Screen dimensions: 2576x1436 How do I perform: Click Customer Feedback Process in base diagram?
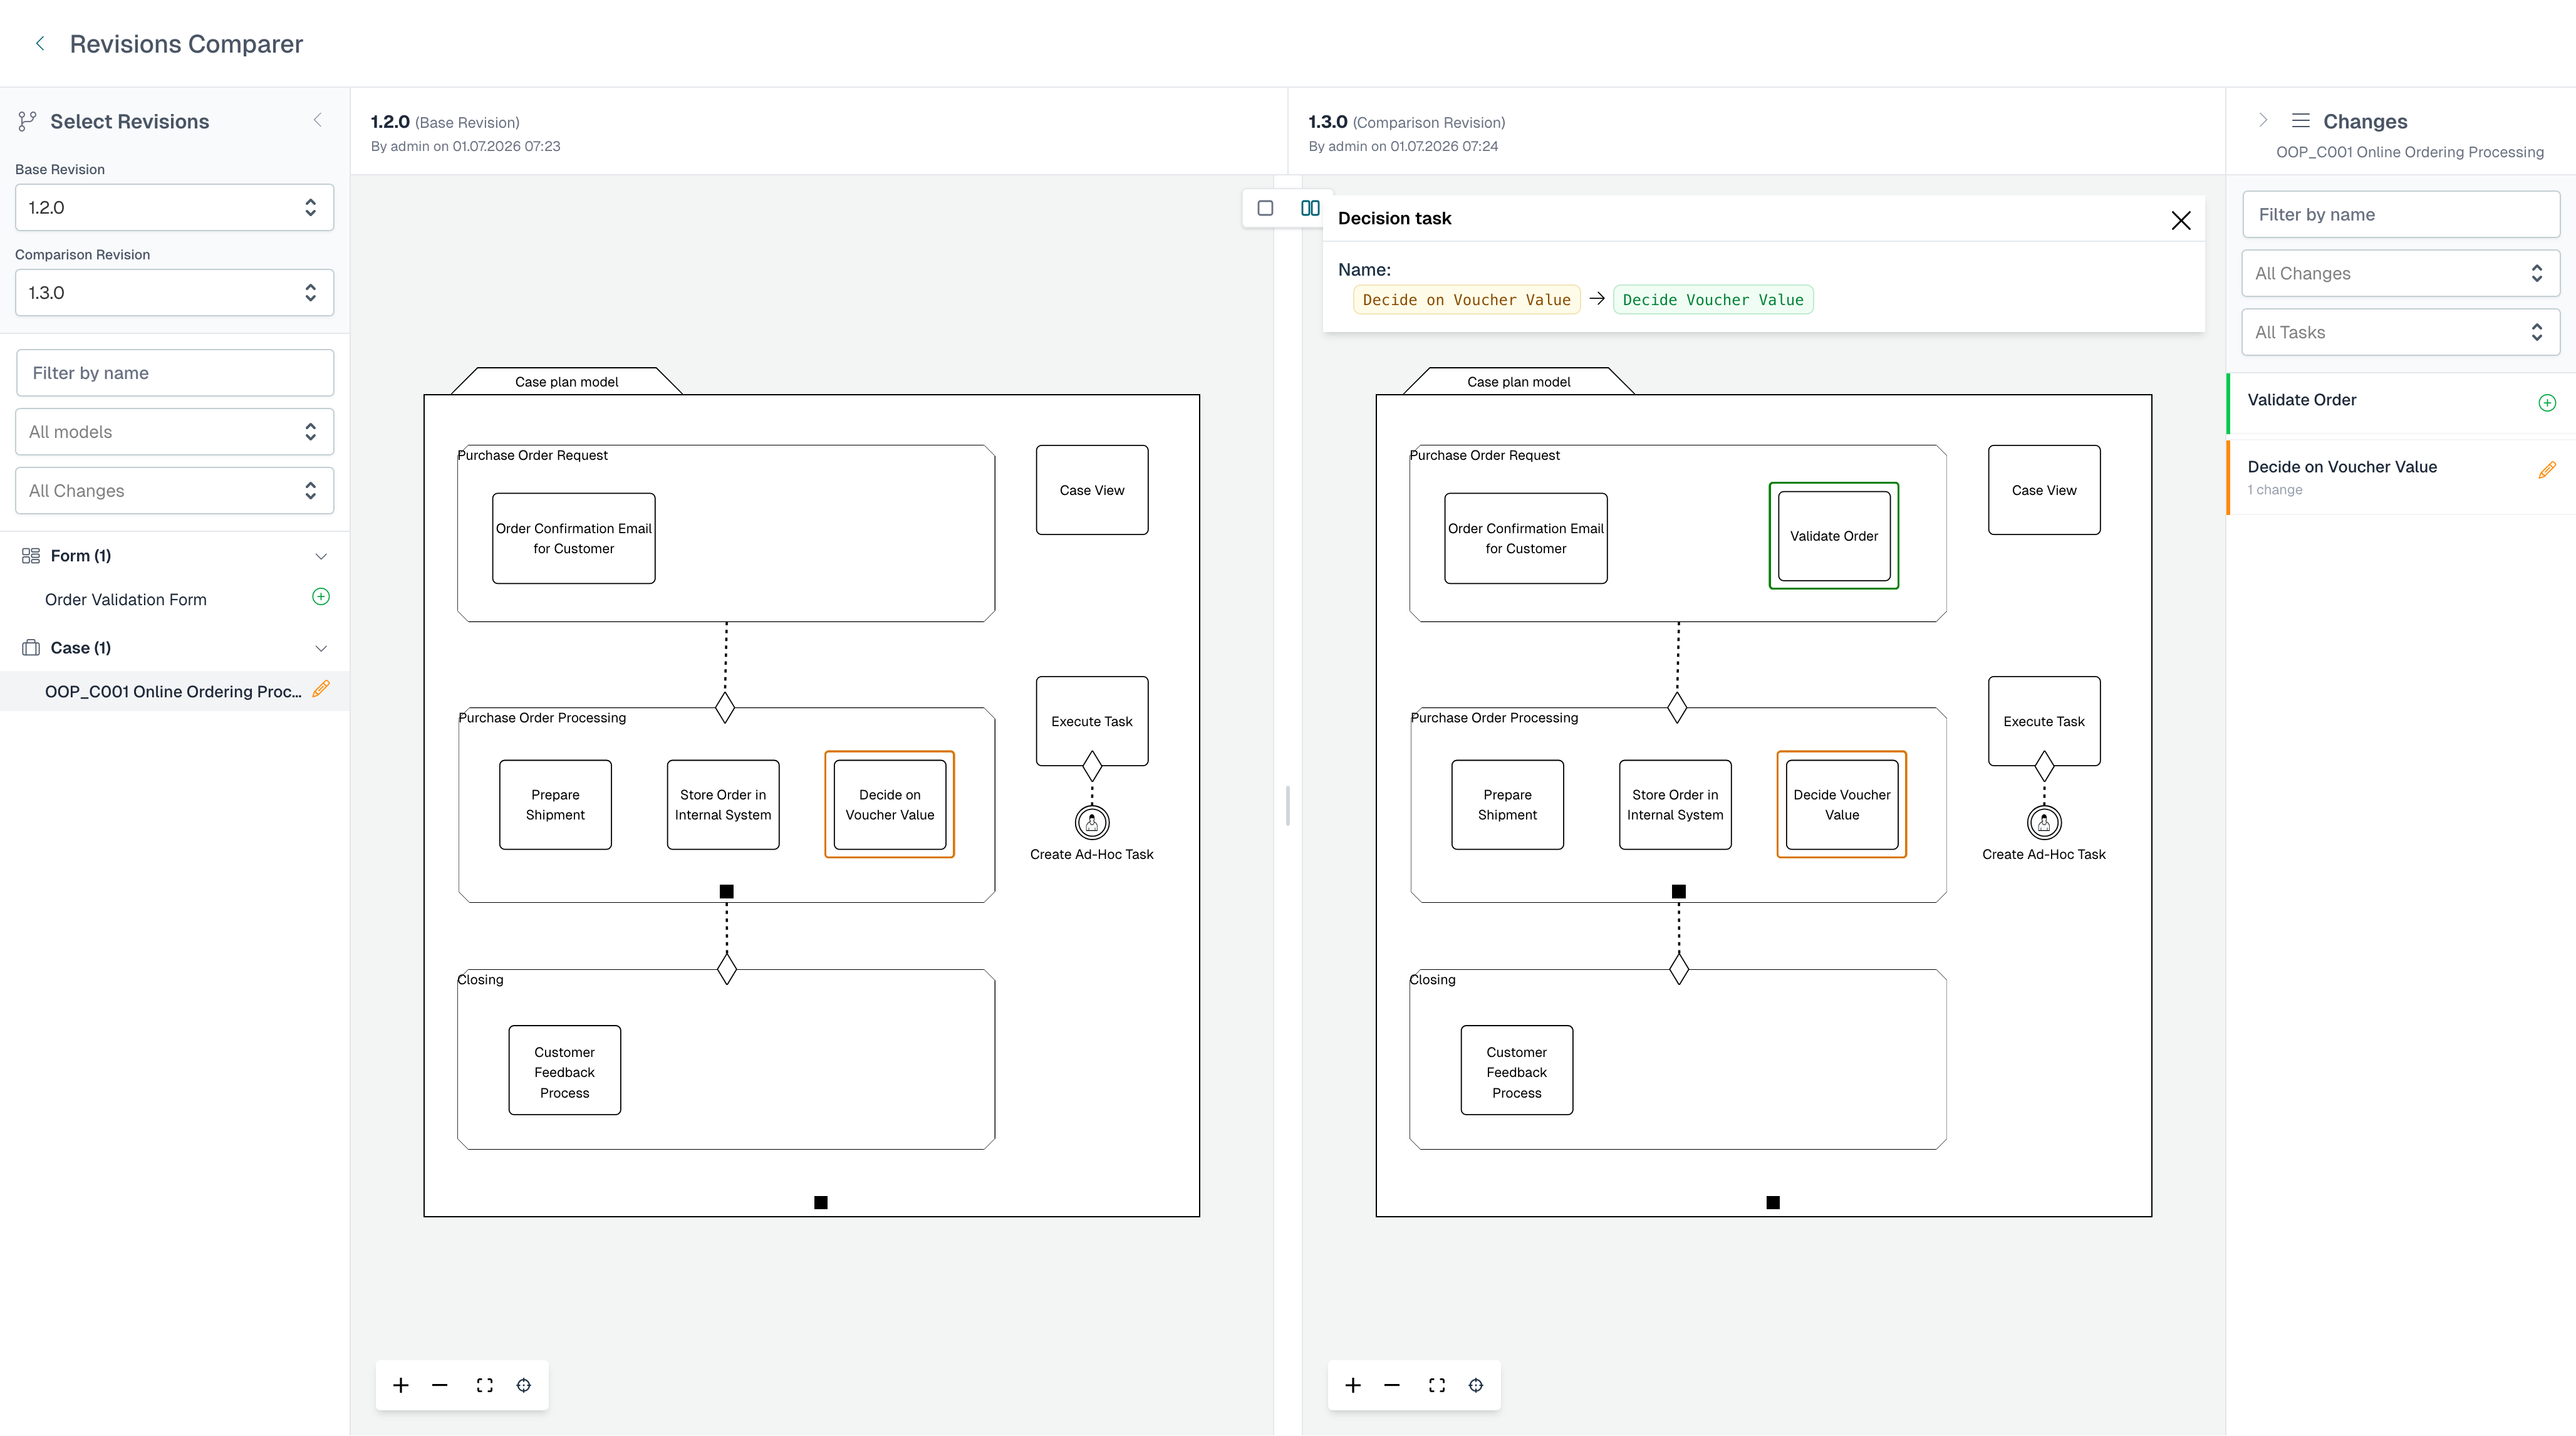click(564, 1070)
